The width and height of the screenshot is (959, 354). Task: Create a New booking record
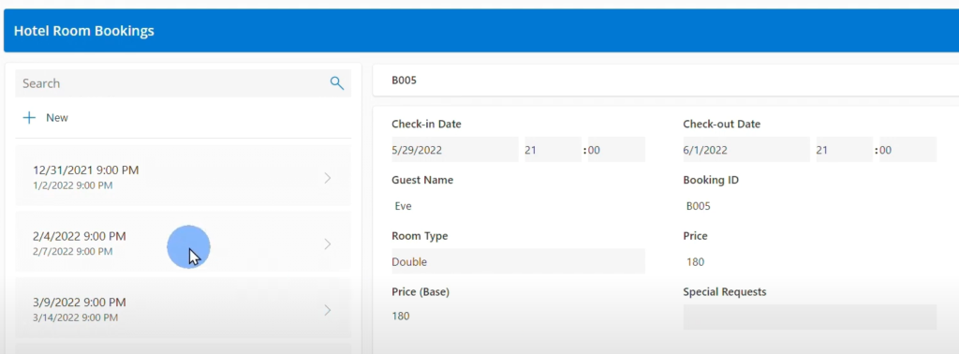(45, 117)
